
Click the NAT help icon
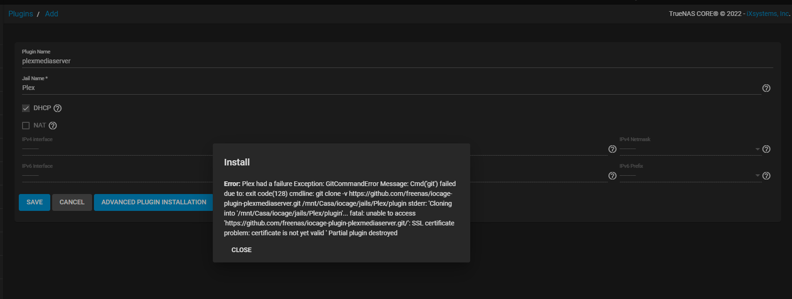pos(53,126)
